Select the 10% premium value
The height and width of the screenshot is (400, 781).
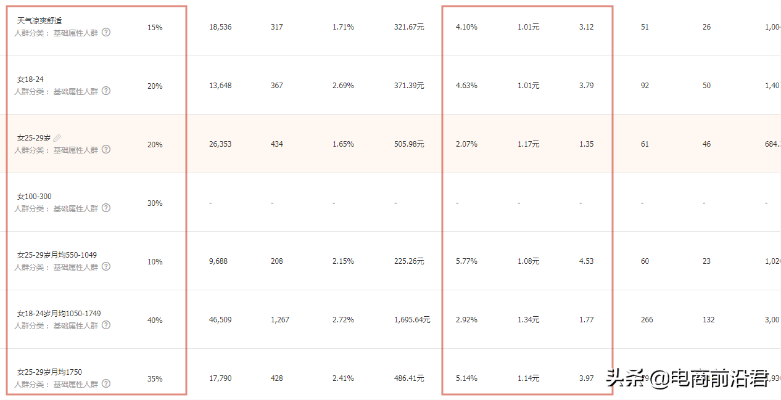(x=155, y=262)
